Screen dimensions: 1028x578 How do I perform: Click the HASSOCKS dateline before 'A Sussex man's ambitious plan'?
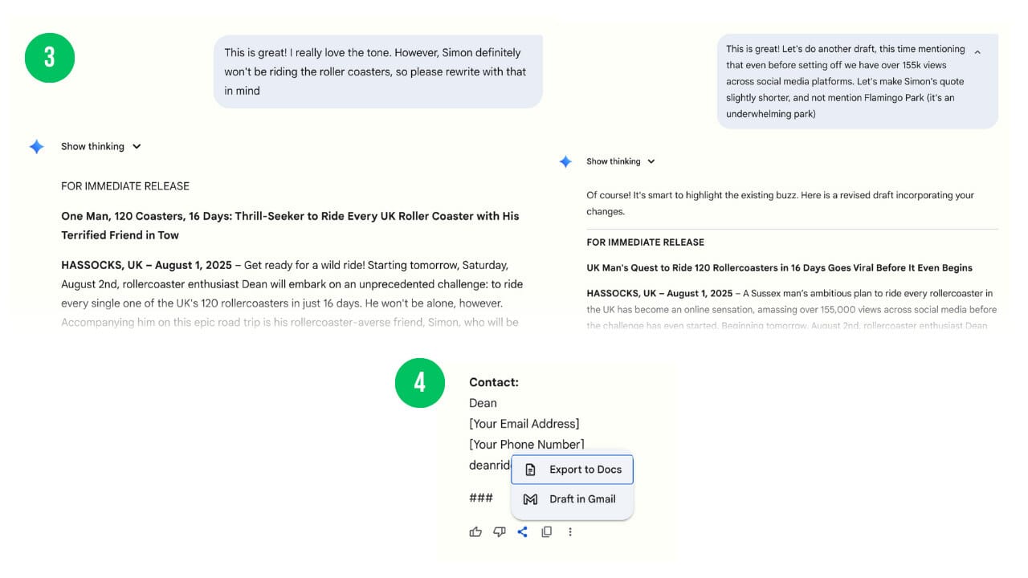pos(659,293)
